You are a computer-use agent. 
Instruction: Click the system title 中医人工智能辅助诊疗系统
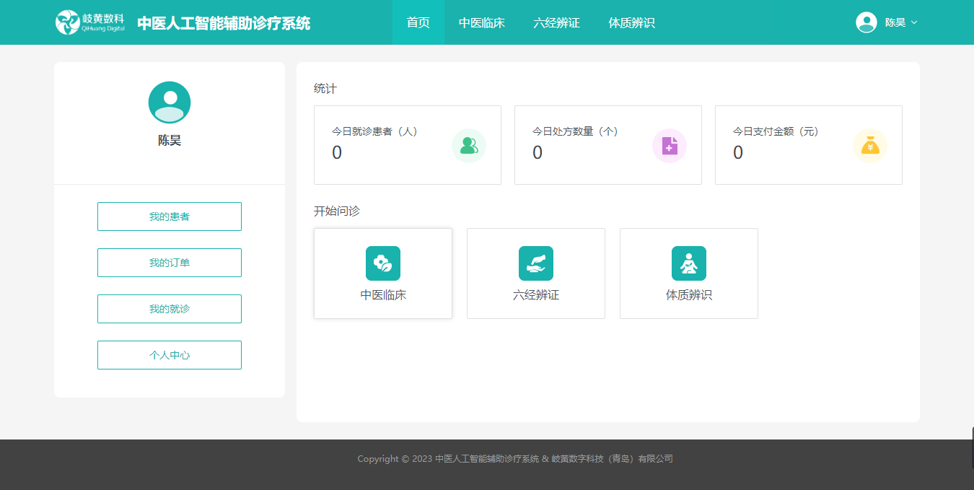224,23
